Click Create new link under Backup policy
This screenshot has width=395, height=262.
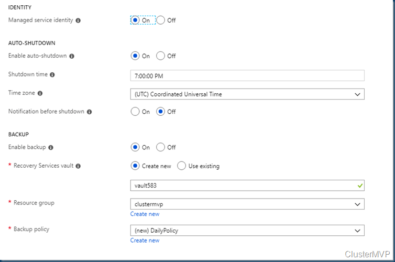[x=145, y=241]
